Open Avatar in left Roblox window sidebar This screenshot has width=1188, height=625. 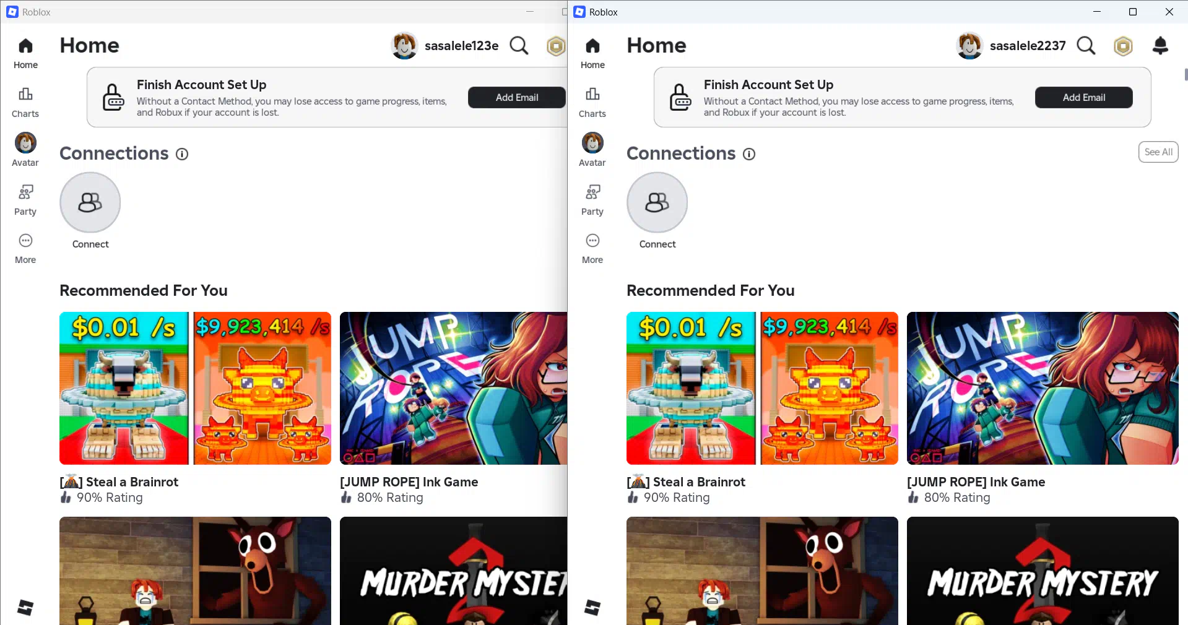[25, 150]
